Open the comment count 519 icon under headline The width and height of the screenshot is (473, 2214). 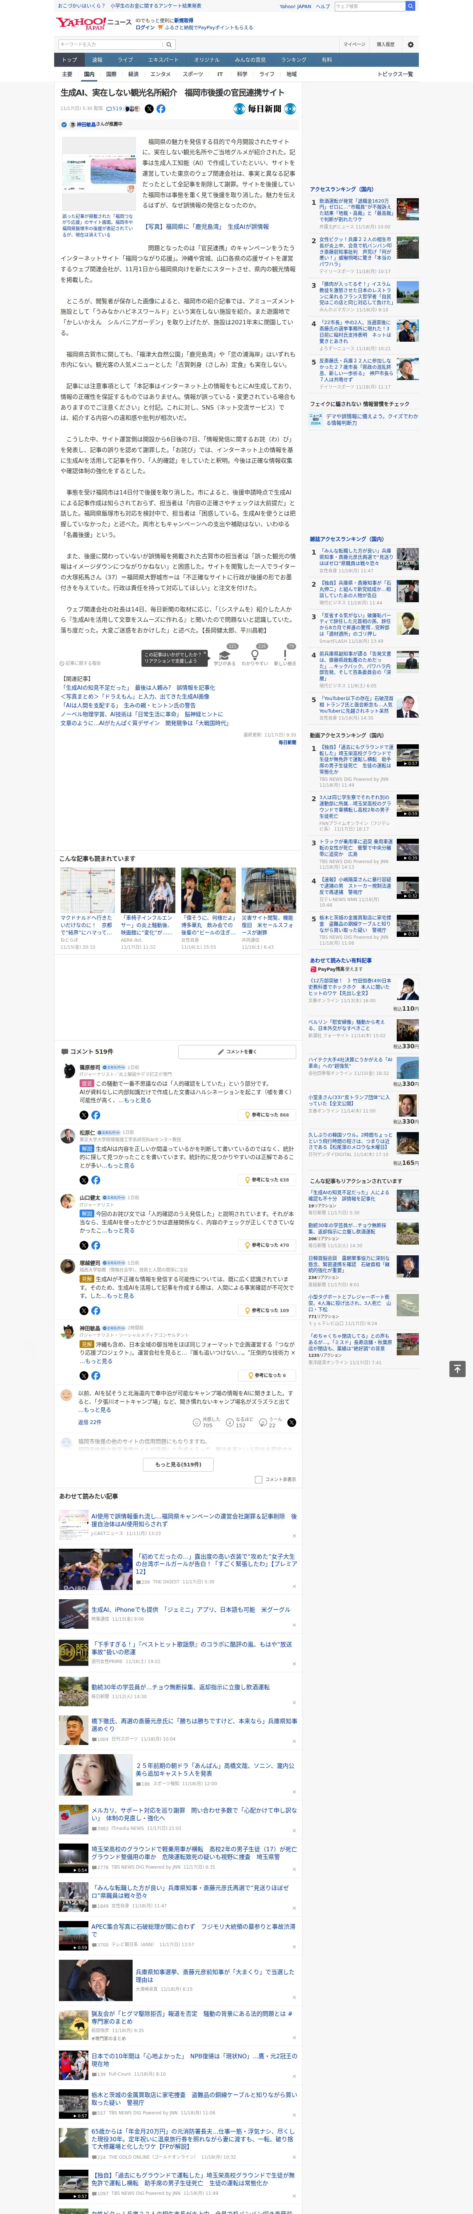(114, 109)
